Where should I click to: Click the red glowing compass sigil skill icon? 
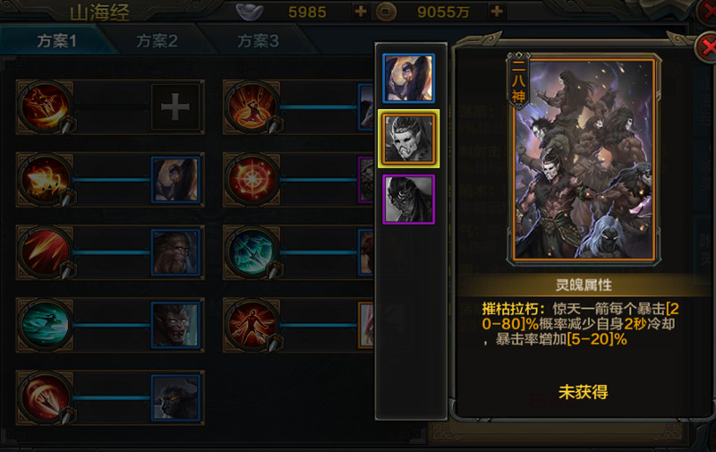click(251, 180)
